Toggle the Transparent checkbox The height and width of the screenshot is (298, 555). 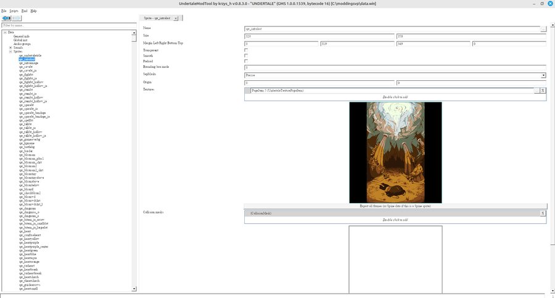[246, 51]
